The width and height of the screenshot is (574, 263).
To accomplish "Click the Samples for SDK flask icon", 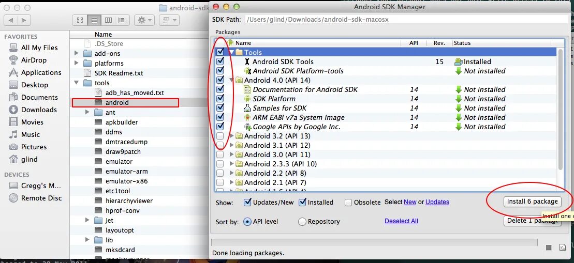I will [x=247, y=108].
